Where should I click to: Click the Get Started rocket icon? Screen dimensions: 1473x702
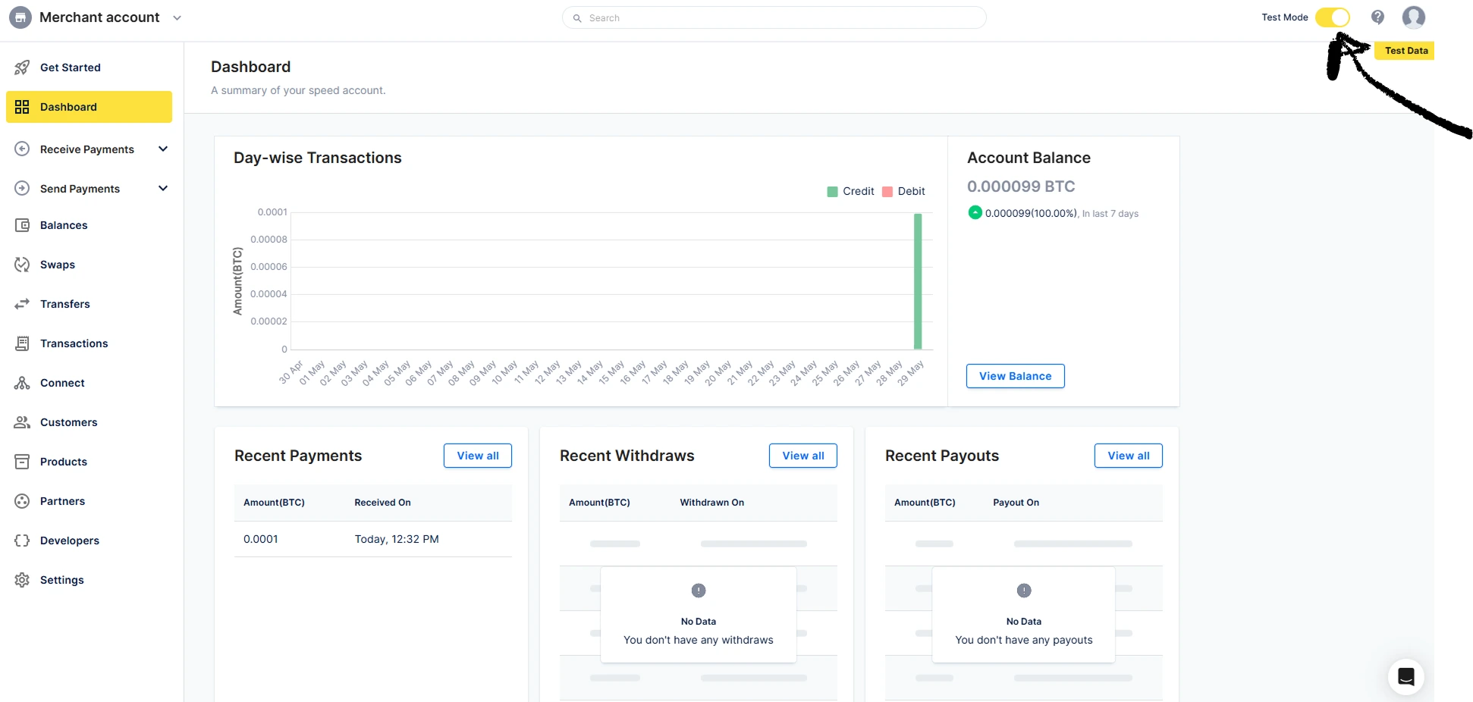pos(22,67)
